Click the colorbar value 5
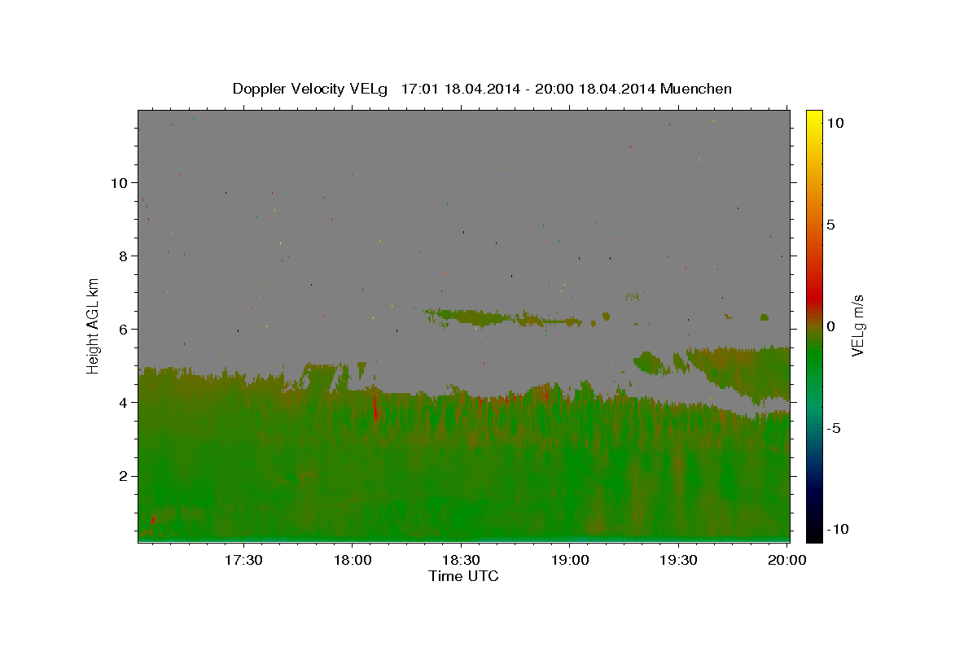The height and width of the screenshot is (651, 977). 830,225
